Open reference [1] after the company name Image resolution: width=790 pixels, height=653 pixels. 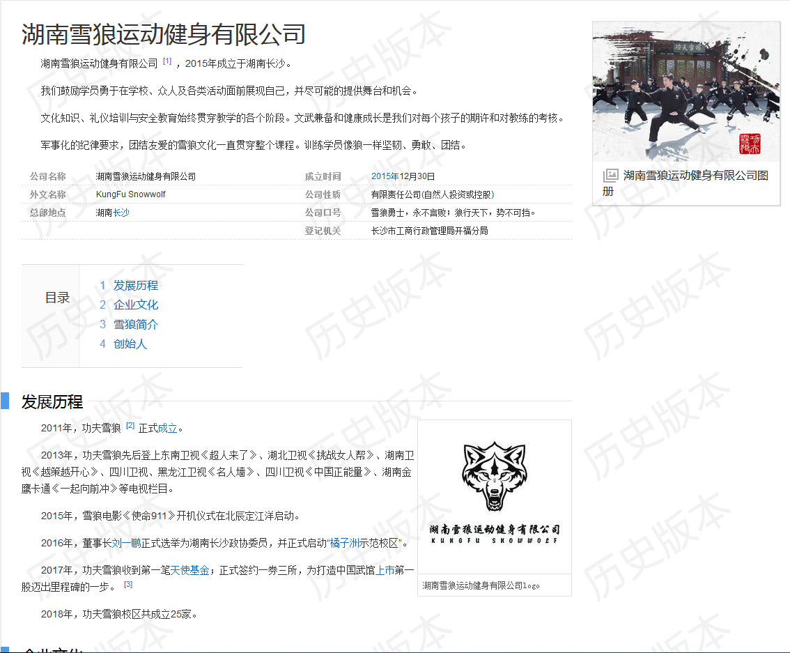pos(167,61)
